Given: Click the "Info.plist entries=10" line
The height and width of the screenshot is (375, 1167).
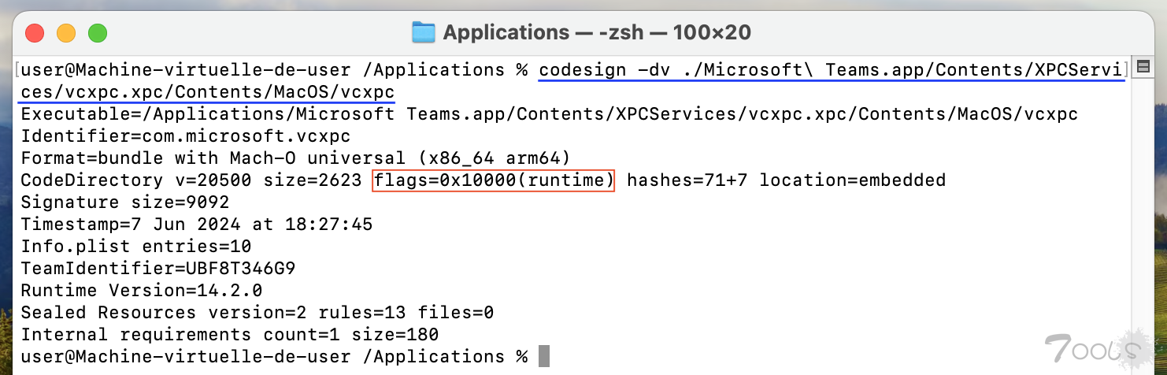Looking at the screenshot, I should 136,247.
